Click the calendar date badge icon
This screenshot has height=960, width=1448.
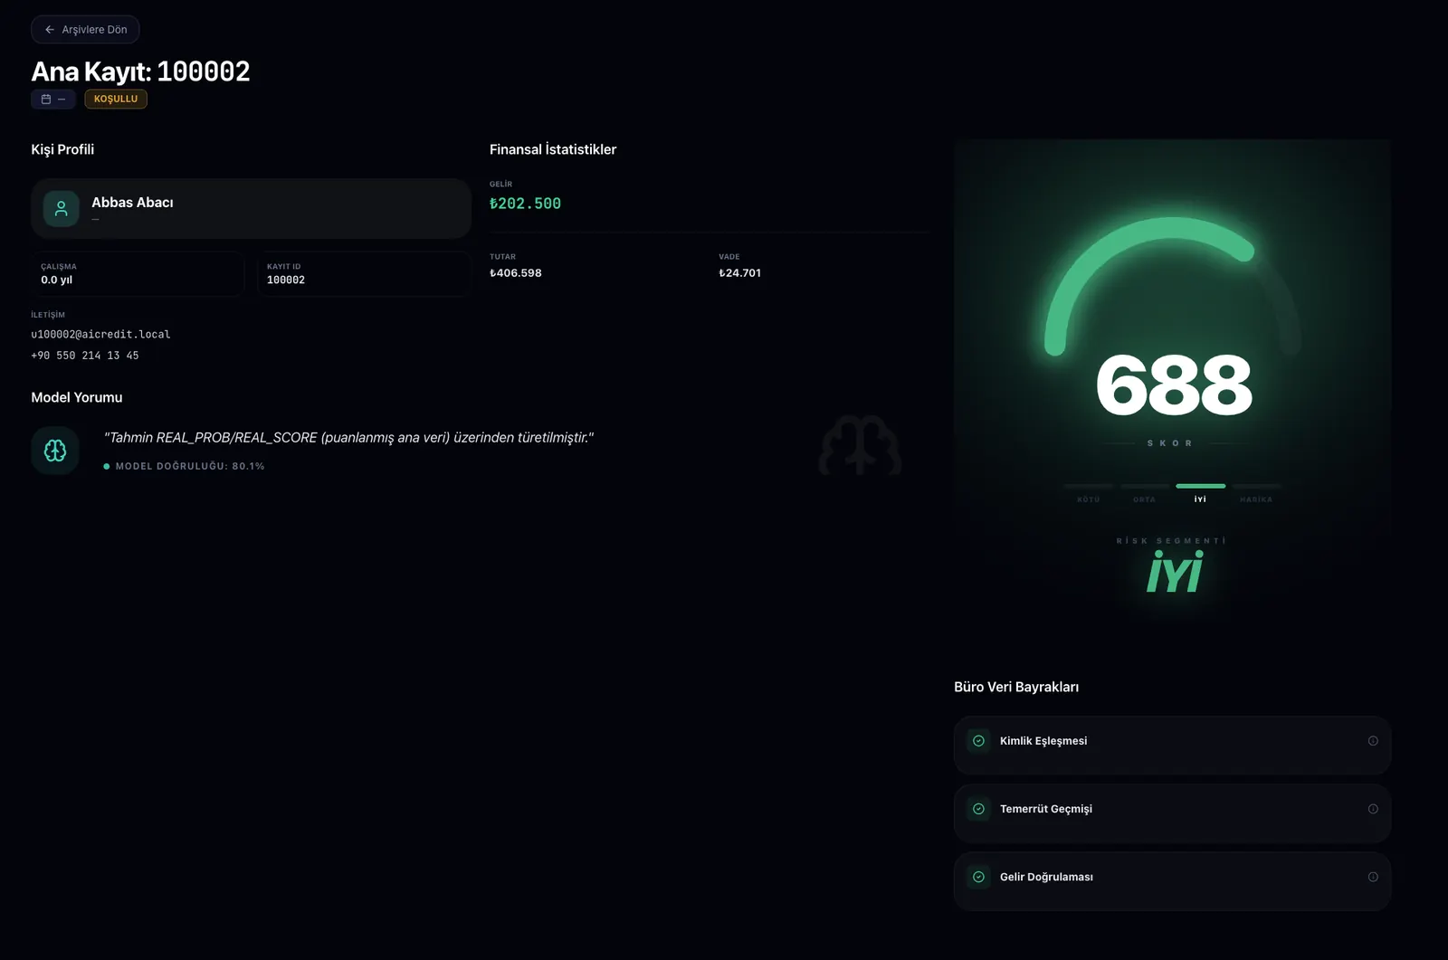(46, 100)
